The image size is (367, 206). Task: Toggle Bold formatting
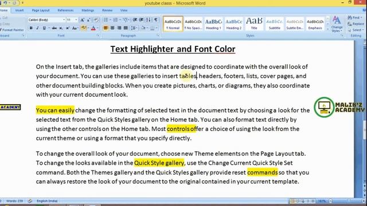[x=31, y=28]
